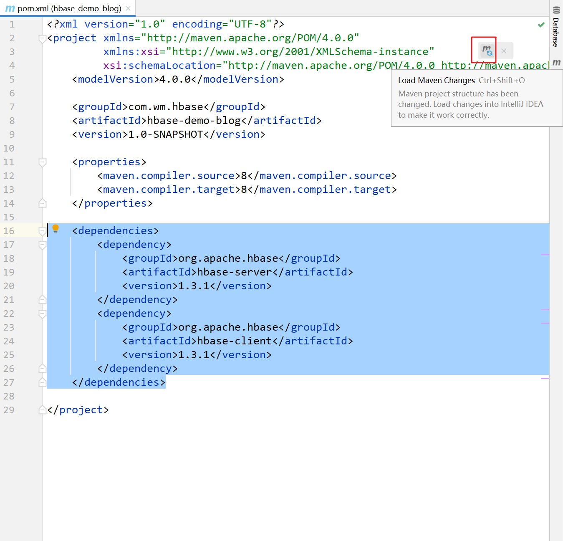Collapse the dependencies block at line 16
The image size is (563, 541).
coord(42,231)
